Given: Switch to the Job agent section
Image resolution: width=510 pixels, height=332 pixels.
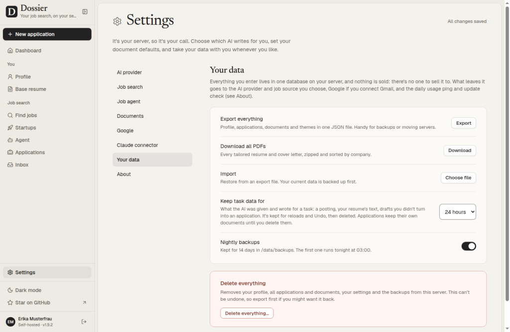Looking at the screenshot, I should tap(152, 101).
